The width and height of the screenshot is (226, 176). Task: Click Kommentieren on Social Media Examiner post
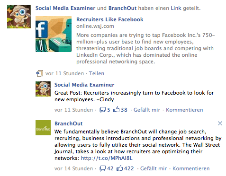pyautogui.click(x=184, y=110)
